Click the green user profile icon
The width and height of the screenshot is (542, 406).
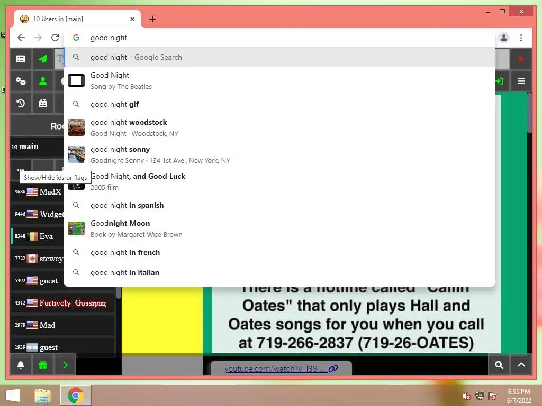click(43, 81)
